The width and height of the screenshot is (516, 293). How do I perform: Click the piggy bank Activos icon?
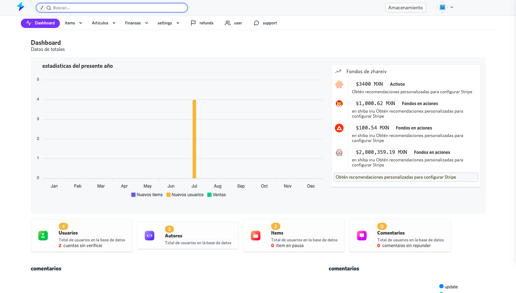click(339, 85)
